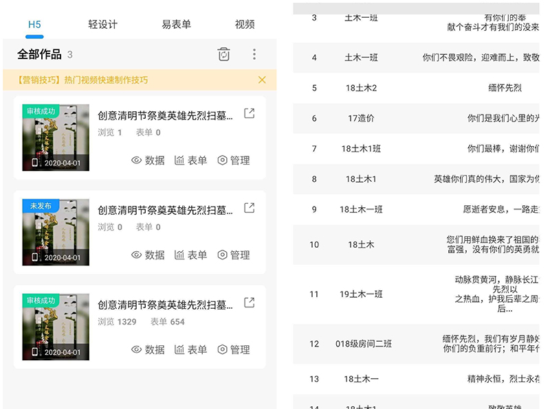Screen dimensions: 550x409
Task: Open 管理 for the unpublished work
Action: tap(234, 255)
